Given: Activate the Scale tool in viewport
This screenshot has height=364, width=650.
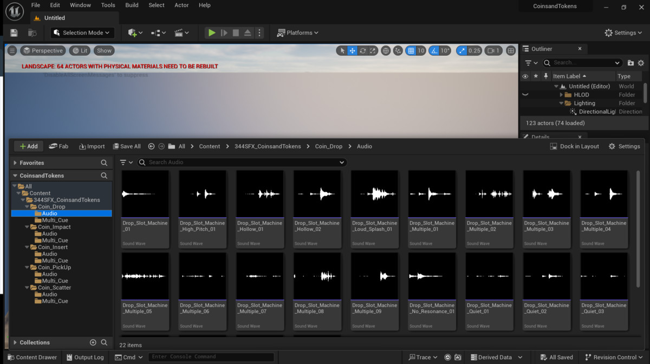Looking at the screenshot, I should point(373,50).
